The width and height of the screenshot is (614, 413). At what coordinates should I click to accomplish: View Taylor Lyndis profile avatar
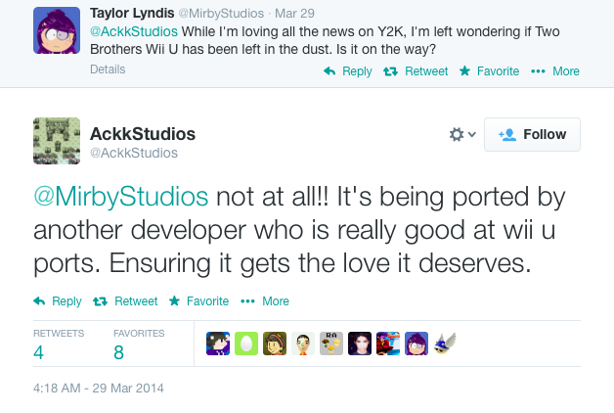[57, 30]
